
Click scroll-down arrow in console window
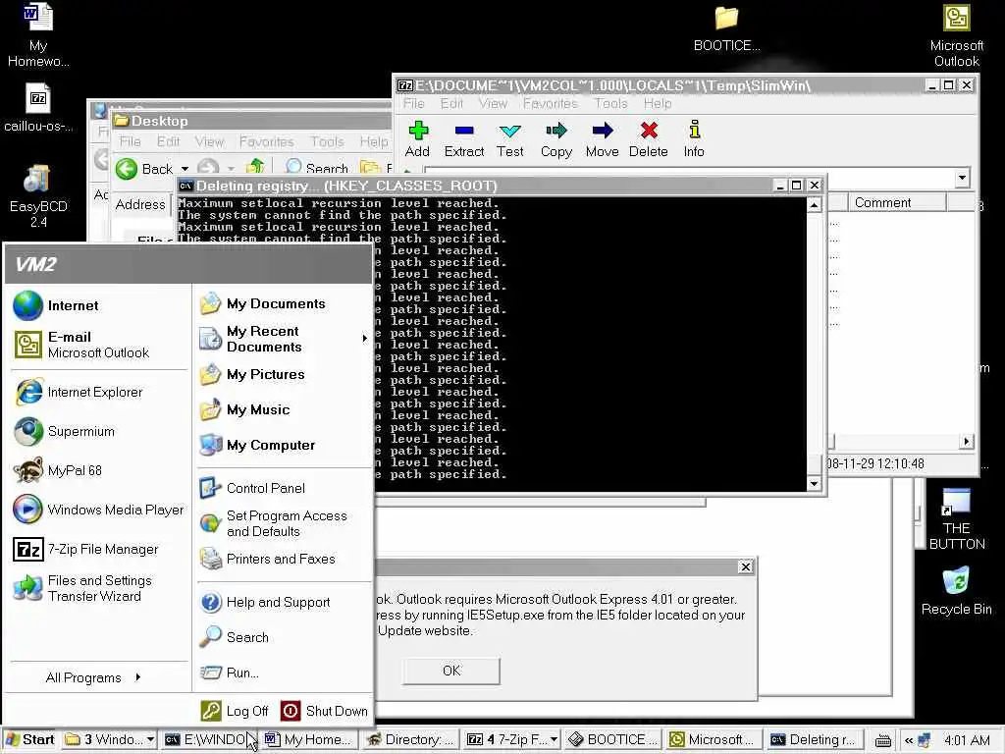(814, 483)
